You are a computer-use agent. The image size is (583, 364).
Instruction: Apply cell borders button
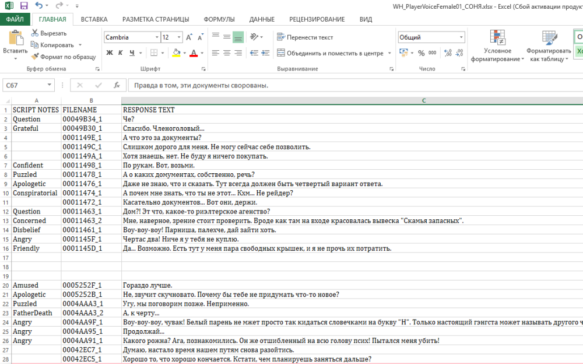[x=154, y=53]
